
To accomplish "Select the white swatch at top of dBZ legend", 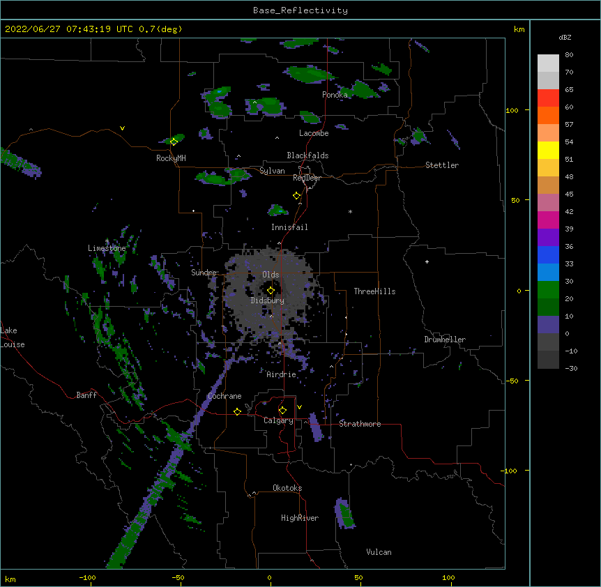I will pos(548,63).
